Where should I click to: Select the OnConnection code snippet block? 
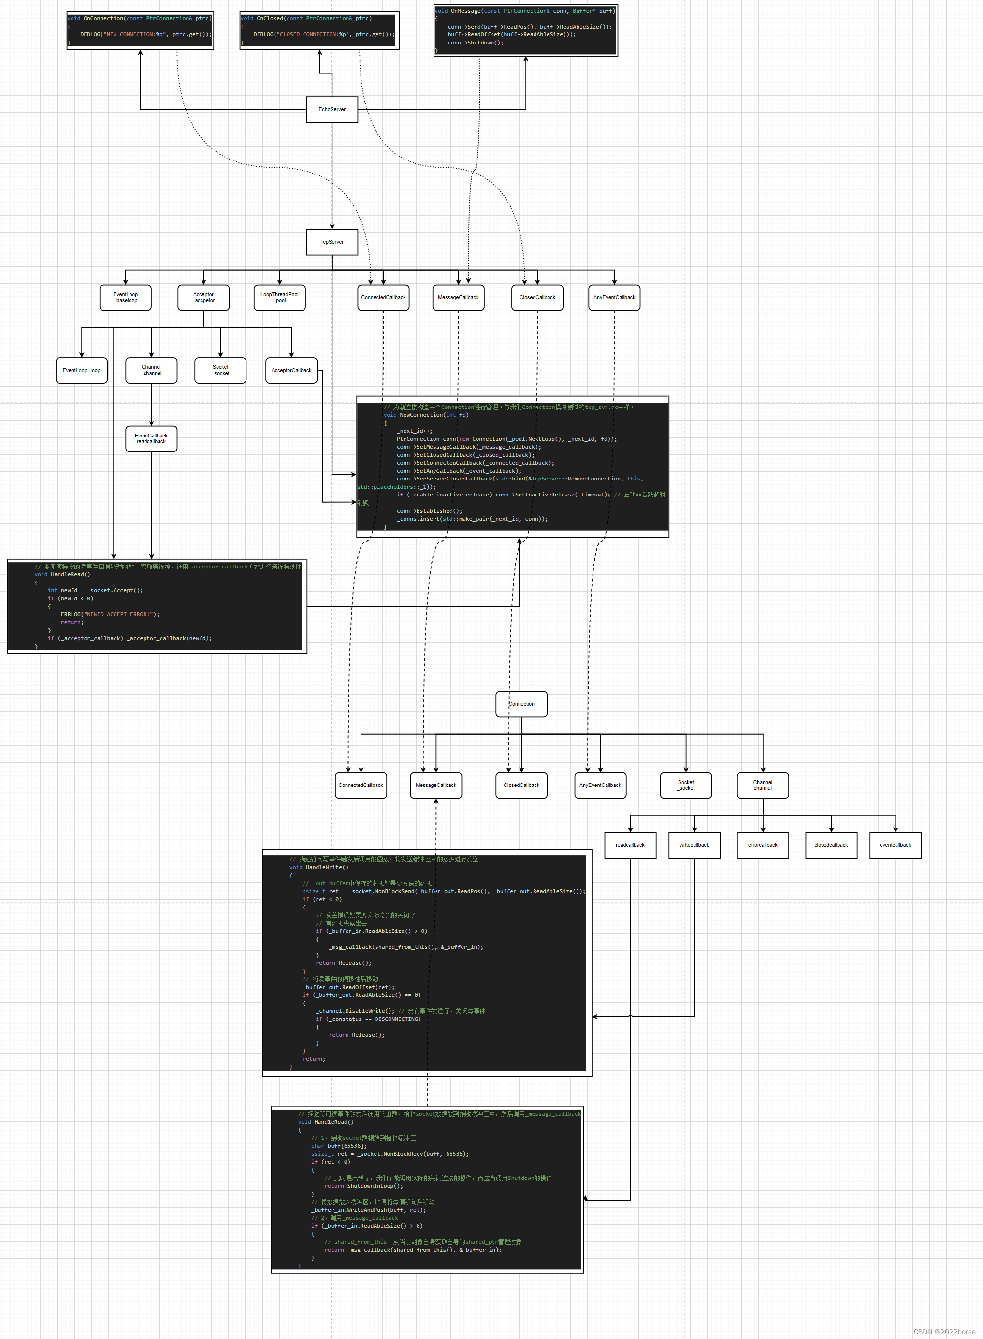coord(140,30)
